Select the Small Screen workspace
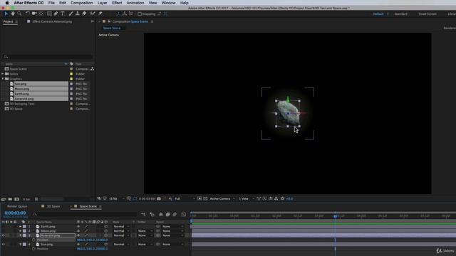 [x=427, y=14]
